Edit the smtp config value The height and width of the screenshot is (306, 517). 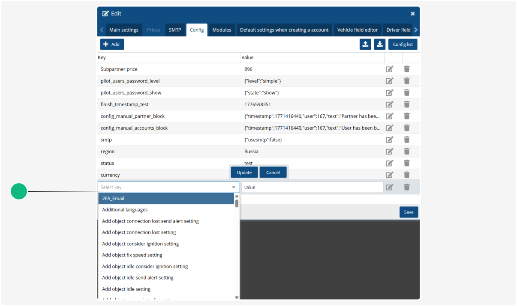coord(390,140)
